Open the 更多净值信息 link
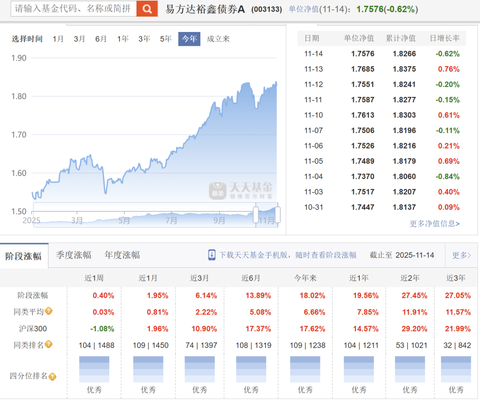This screenshot has height=401, width=480. point(434,224)
